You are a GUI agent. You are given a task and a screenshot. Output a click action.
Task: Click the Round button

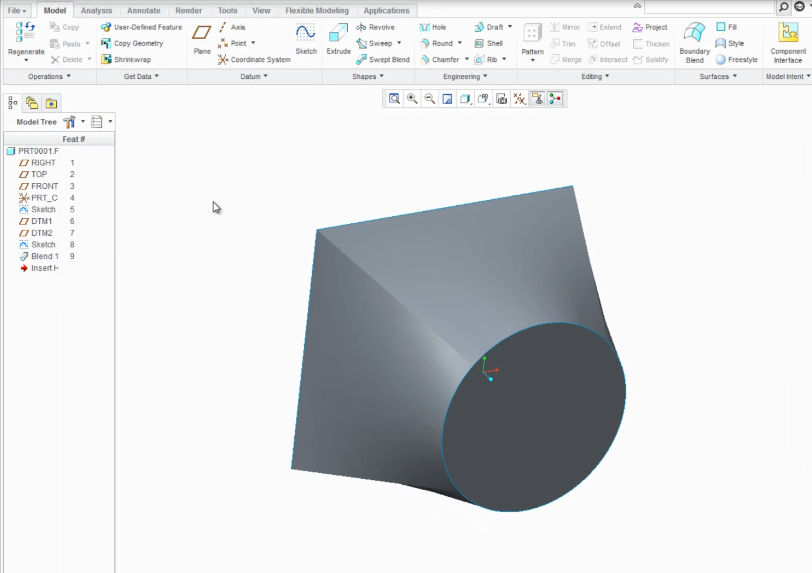point(436,43)
